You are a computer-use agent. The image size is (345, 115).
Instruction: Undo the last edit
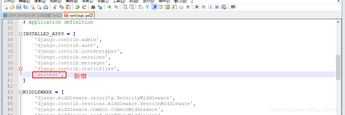(x=77, y=7)
